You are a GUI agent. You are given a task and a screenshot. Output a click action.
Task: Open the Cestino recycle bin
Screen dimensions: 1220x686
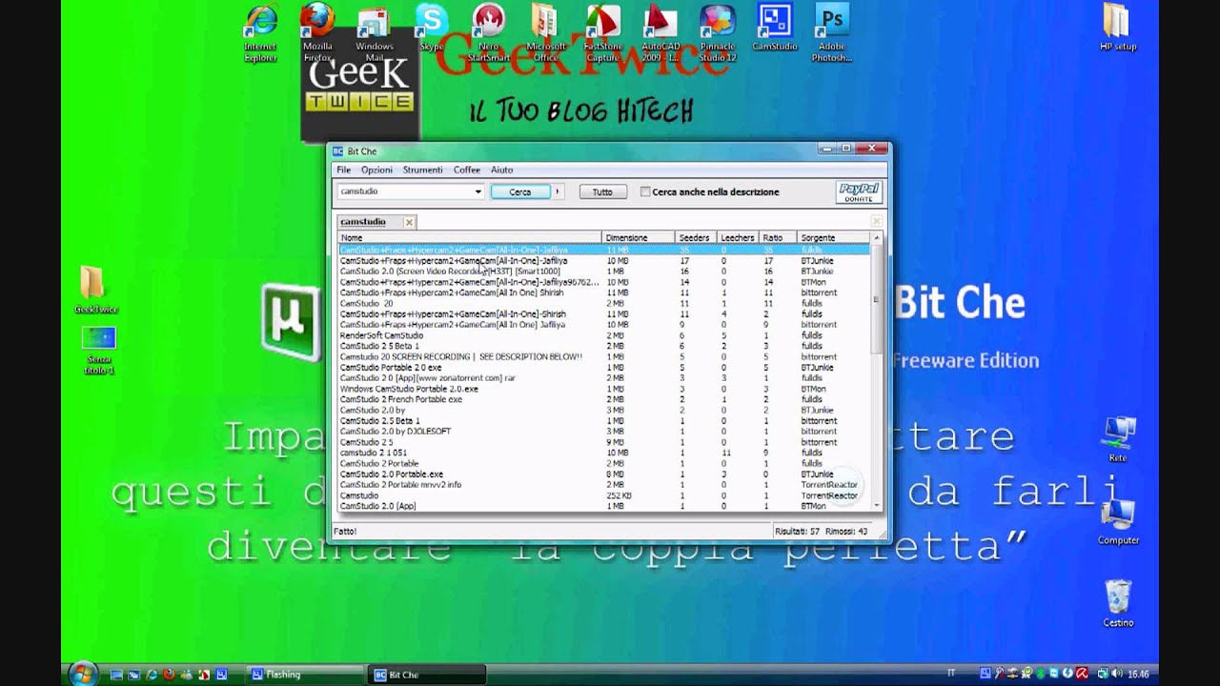(x=1118, y=604)
